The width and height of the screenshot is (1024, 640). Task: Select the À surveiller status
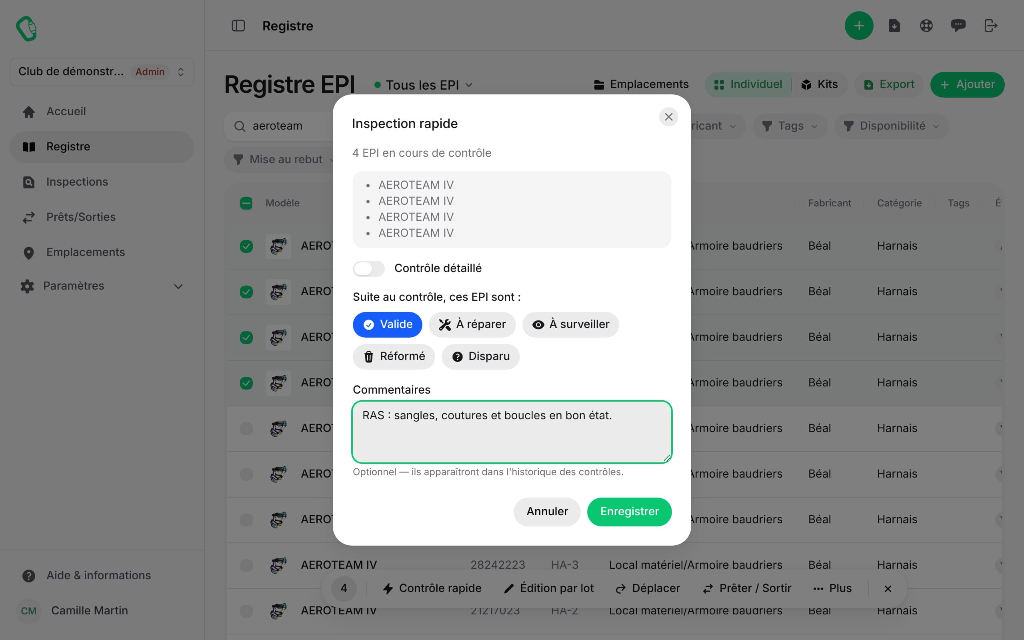[570, 325]
